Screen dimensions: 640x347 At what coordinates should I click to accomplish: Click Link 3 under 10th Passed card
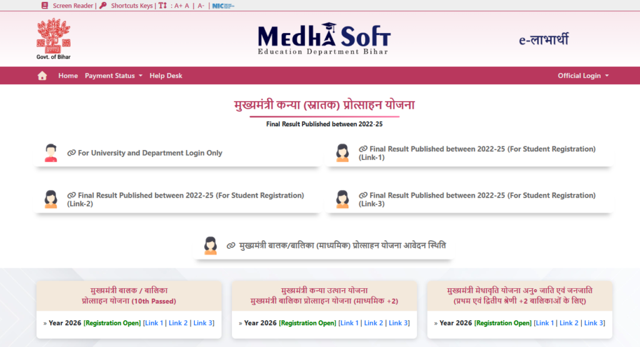click(203, 323)
